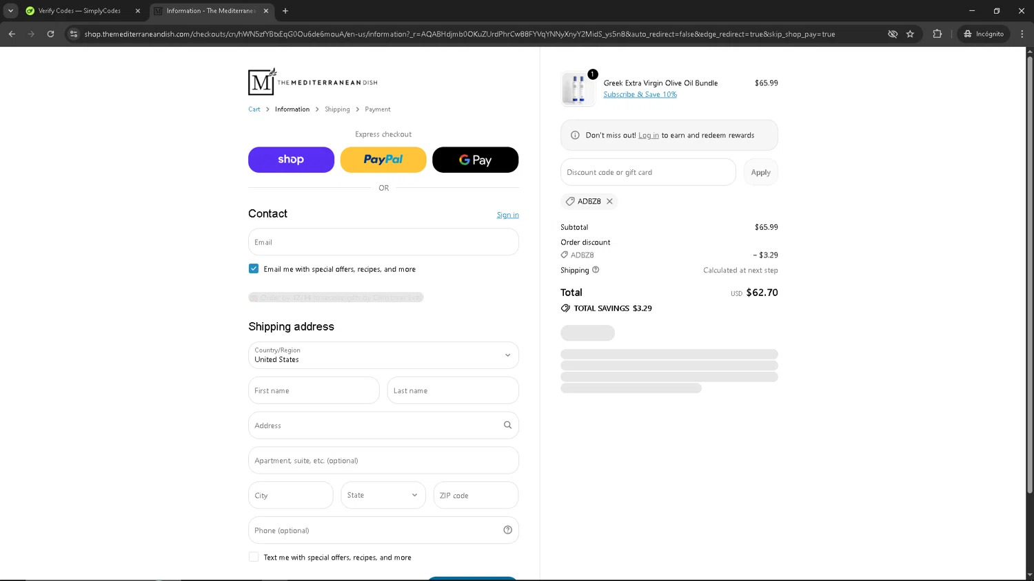
Task: Focus the First name field
Action: click(314, 390)
